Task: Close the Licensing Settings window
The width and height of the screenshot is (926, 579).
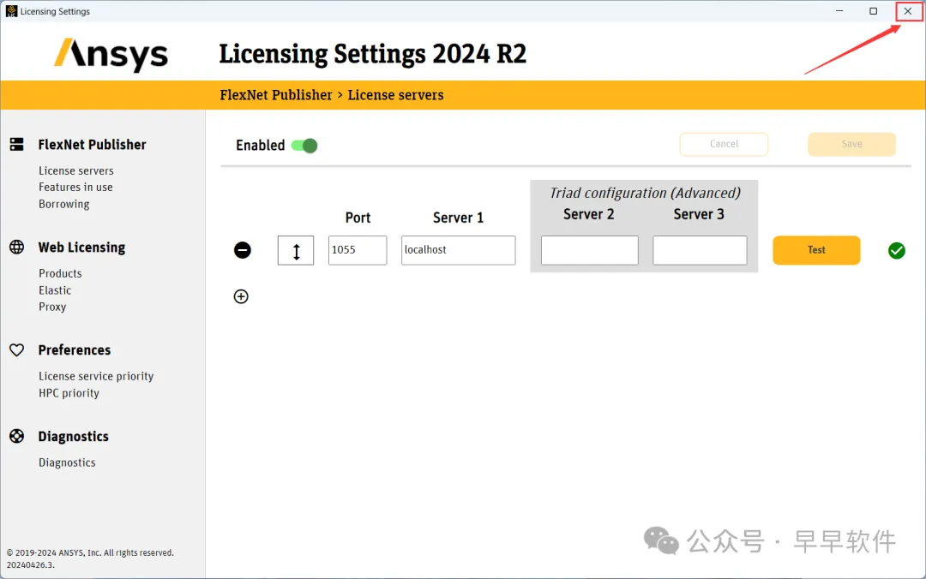Action: (x=908, y=11)
